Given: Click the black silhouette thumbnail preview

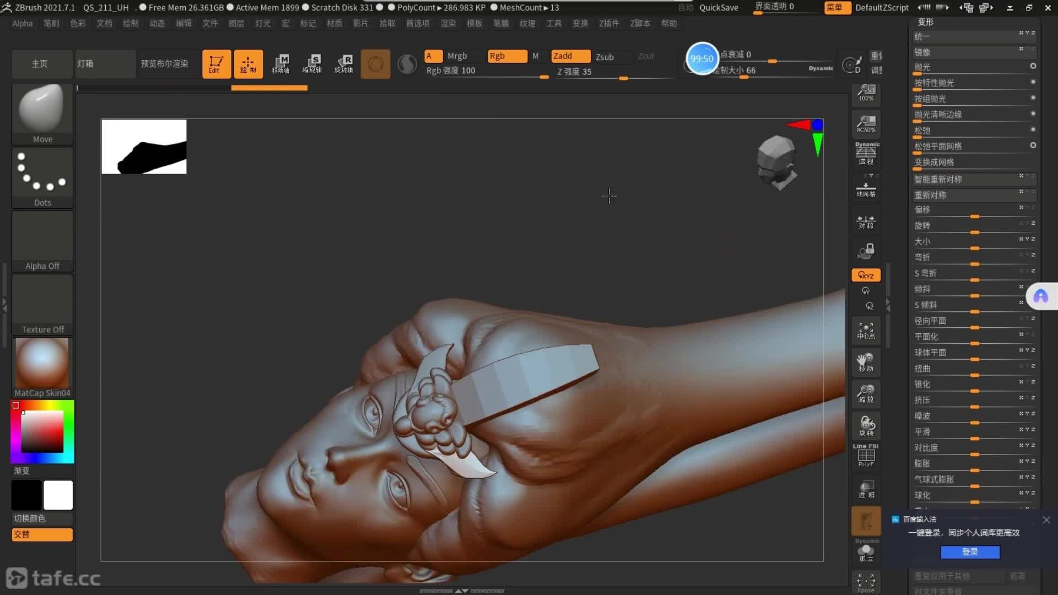Looking at the screenshot, I should [x=144, y=147].
